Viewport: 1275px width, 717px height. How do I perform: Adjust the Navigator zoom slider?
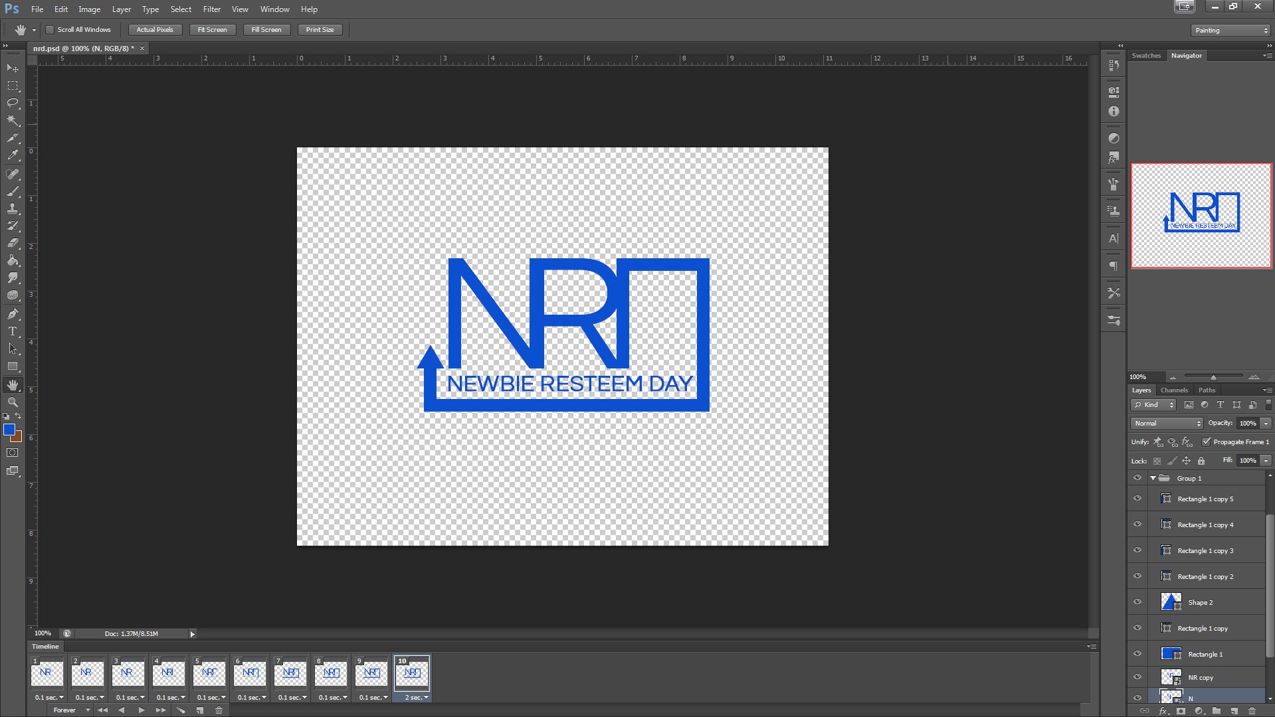click(1213, 377)
